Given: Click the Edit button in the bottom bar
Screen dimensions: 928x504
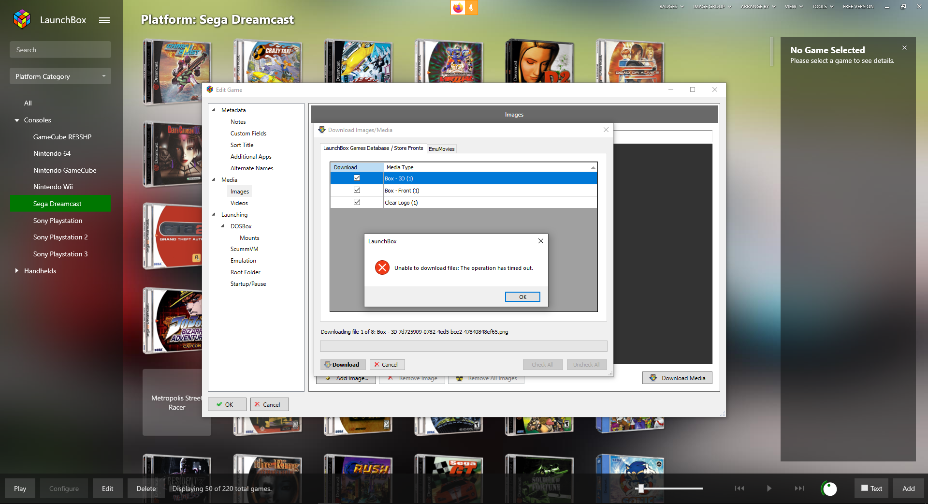Looking at the screenshot, I should pyautogui.click(x=108, y=489).
